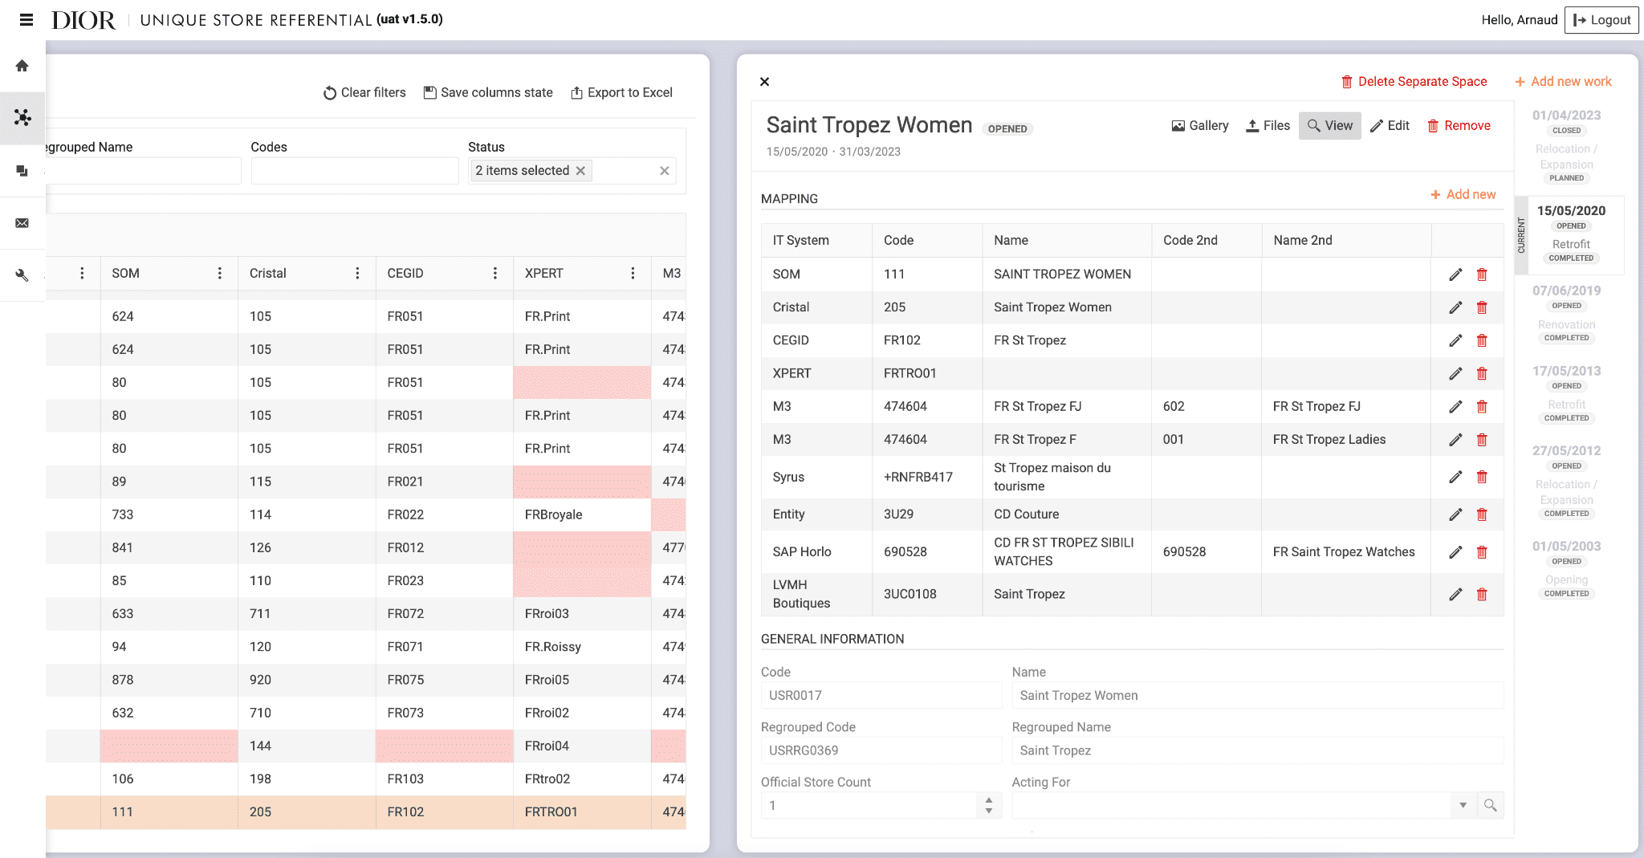Click Export to Excel
Viewport: 1644px width, 858px height.
(621, 93)
